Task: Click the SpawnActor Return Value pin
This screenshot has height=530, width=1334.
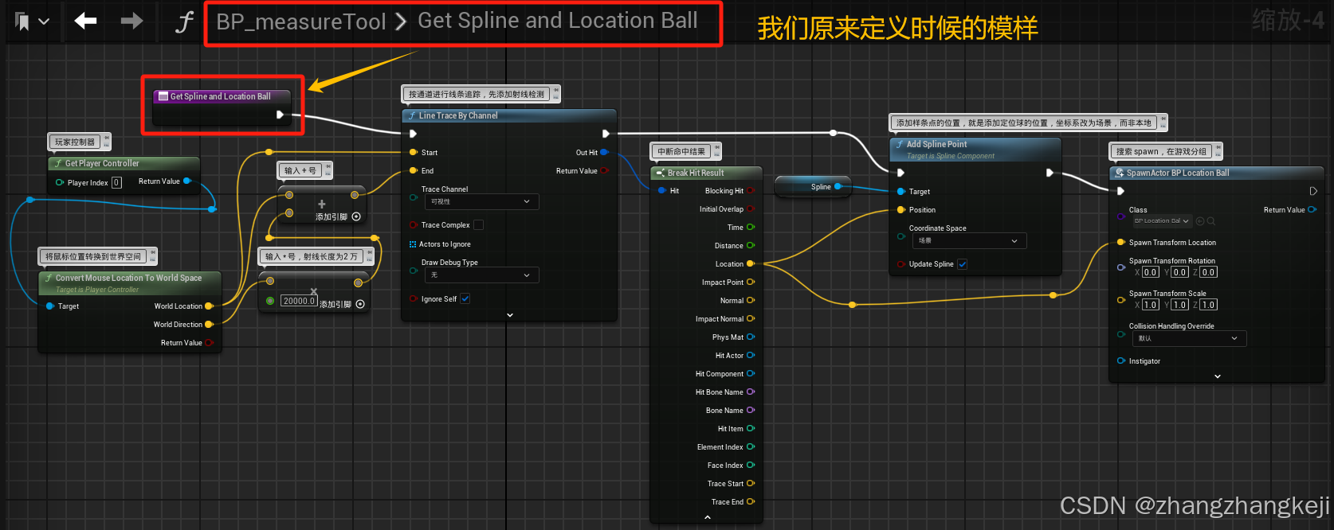Action: [1312, 210]
